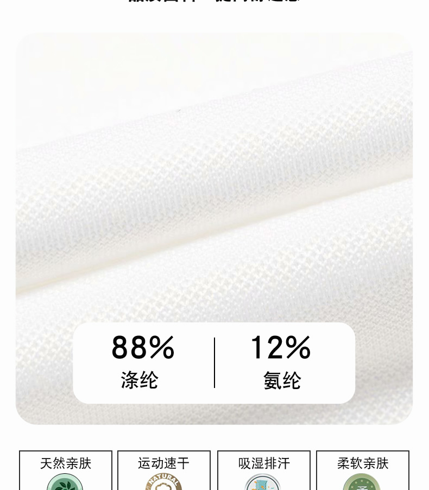Click the 12% percentage figure
The height and width of the screenshot is (490, 429).
[280, 347]
